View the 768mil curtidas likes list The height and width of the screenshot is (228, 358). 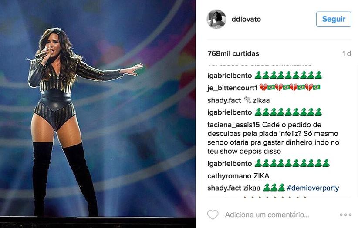(x=233, y=53)
